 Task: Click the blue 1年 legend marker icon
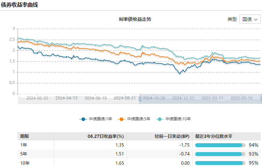click(x=83, y=119)
